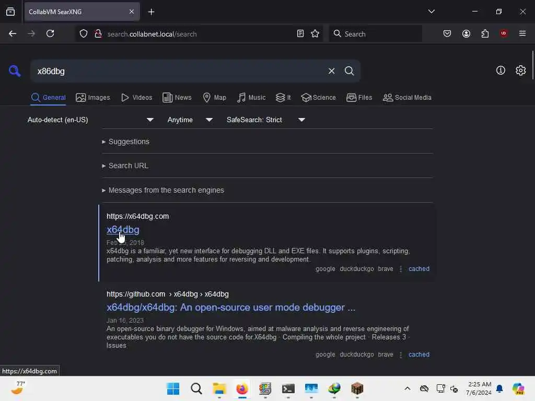Viewport: 535px width, 401px height.
Task: Toggle reader view icon in address bar
Action: (x=300, y=34)
